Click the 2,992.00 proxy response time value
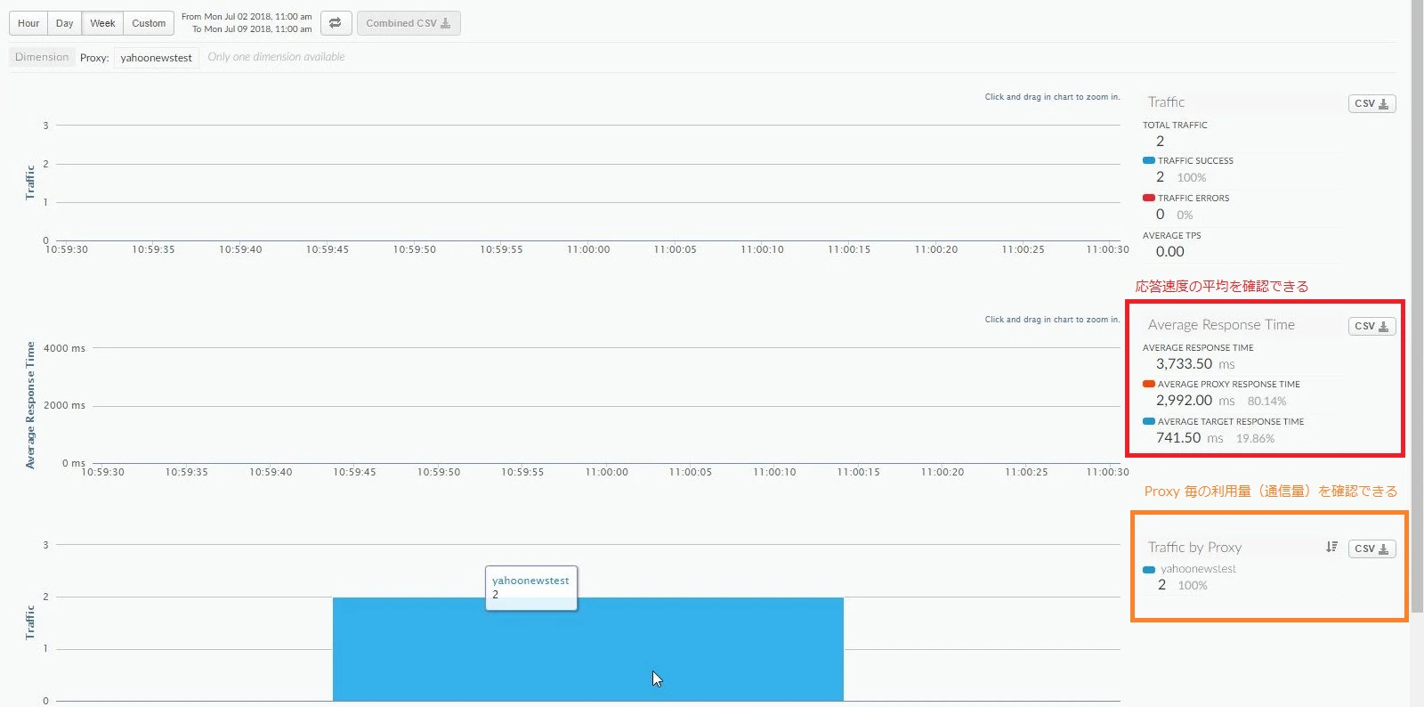 (x=1184, y=401)
